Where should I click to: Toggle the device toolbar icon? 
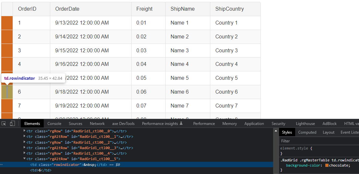tap(12, 123)
